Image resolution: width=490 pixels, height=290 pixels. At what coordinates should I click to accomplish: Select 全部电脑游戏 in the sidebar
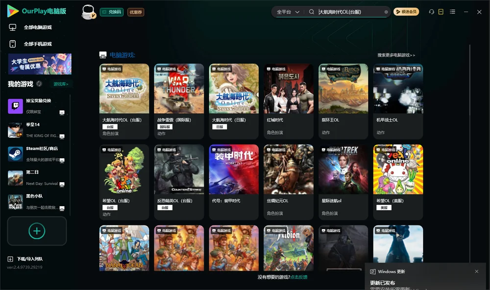38,27
